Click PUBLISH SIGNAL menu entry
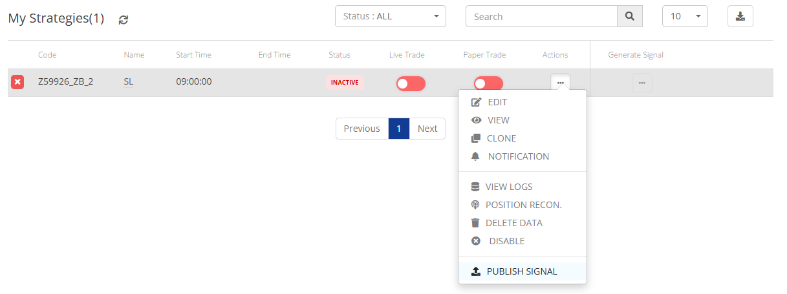This screenshot has width=787, height=294. point(521,271)
